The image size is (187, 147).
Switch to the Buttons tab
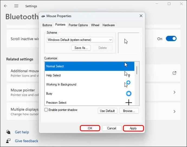[47, 25]
